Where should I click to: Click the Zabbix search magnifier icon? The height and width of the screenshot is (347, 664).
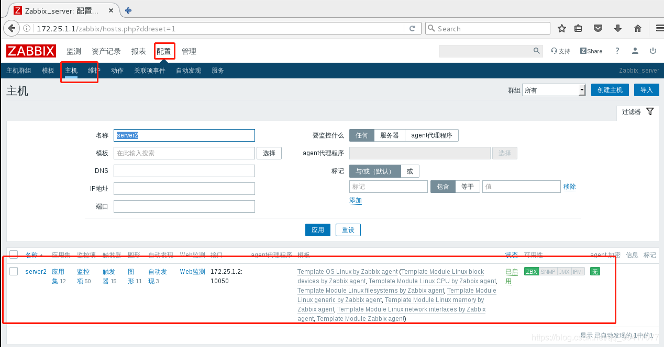537,51
